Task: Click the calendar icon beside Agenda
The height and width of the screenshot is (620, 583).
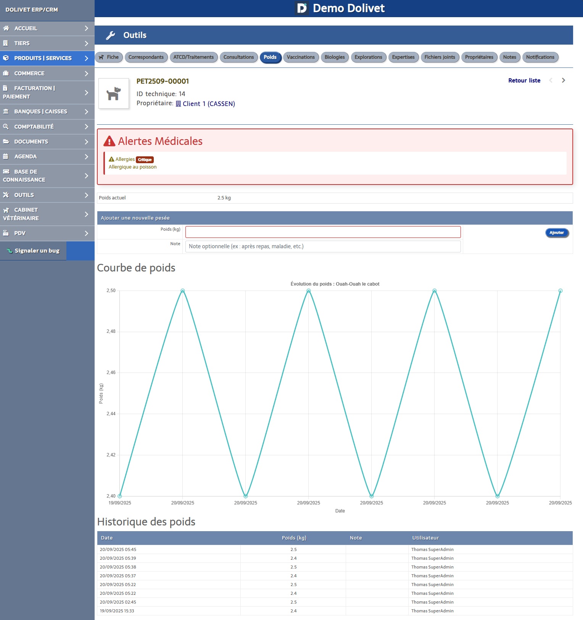Action: pos(6,156)
